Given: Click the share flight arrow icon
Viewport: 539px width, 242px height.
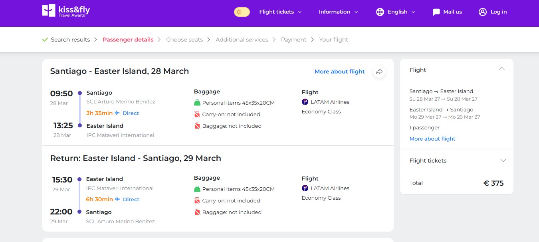Looking at the screenshot, I should 379,71.
